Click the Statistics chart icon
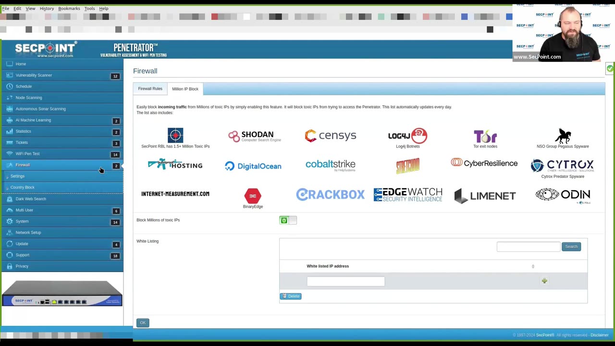This screenshot has height=346, width=615. point(10,131)
